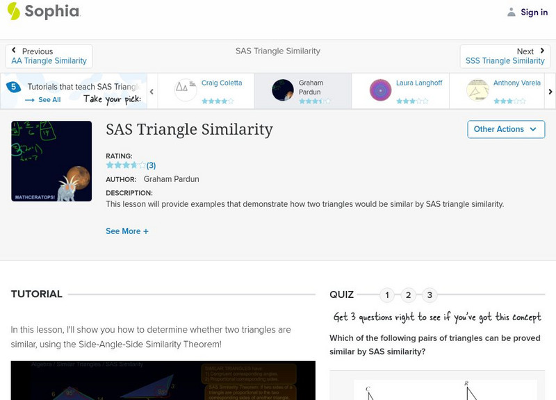The height and width of the screenshot is (400, 556).
Task: Click the Sophia logo
Action: tap(43, 11)
